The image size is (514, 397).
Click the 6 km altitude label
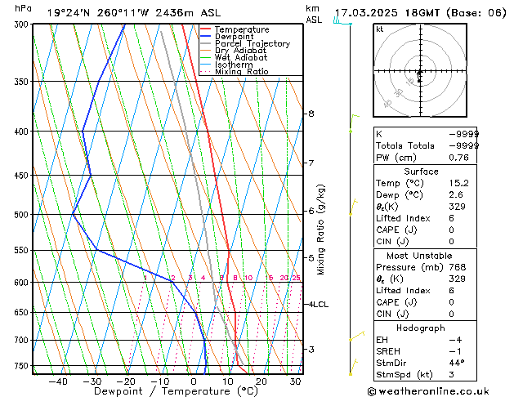click(311, 211)
